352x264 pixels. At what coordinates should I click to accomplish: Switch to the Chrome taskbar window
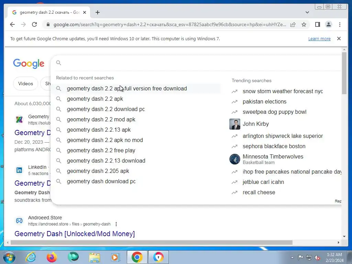137,257
